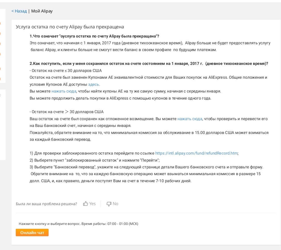The width and height of the screenshot is (281, 250).
Task: Open the здесь link for coupon terms
Action: (93, 84)
